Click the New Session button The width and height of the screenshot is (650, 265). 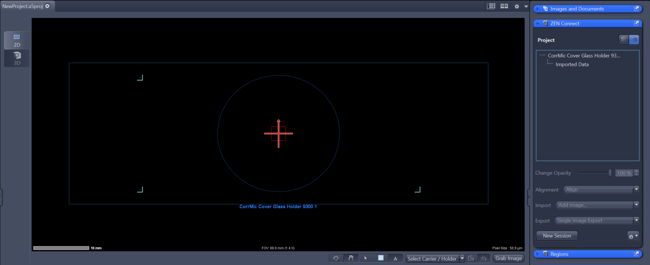pyautogui.click(x=556, y=236)
